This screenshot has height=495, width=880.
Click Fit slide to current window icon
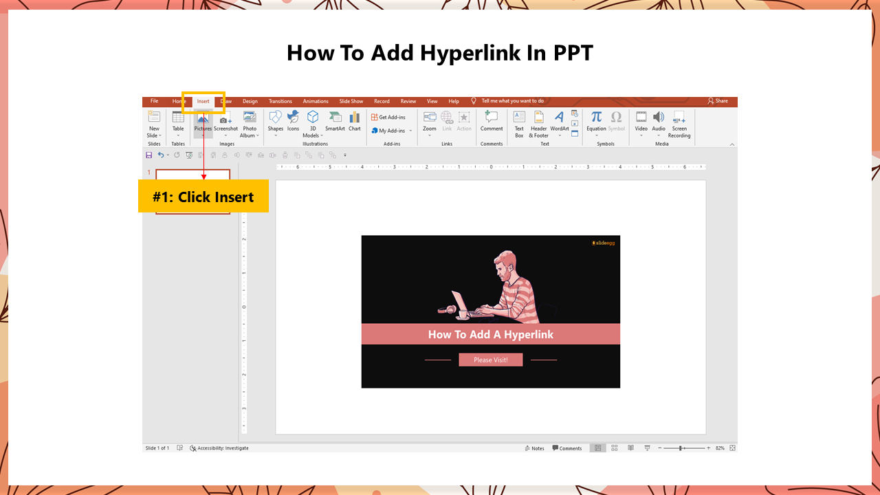click(x=732, y=448)
